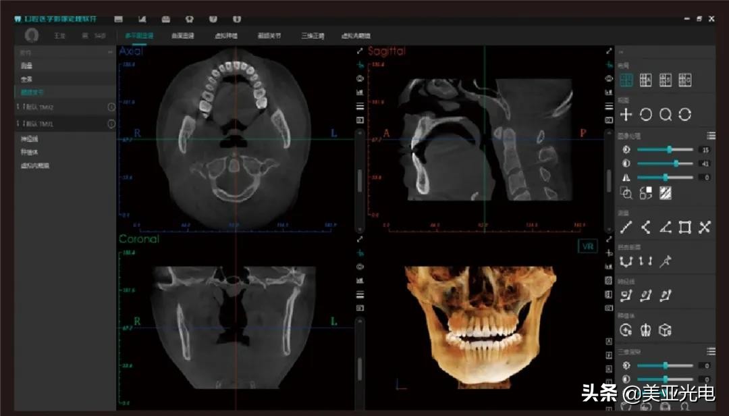Open the image processing section list menu
This screenshot has width=729, height=416.
coord(711,136)
